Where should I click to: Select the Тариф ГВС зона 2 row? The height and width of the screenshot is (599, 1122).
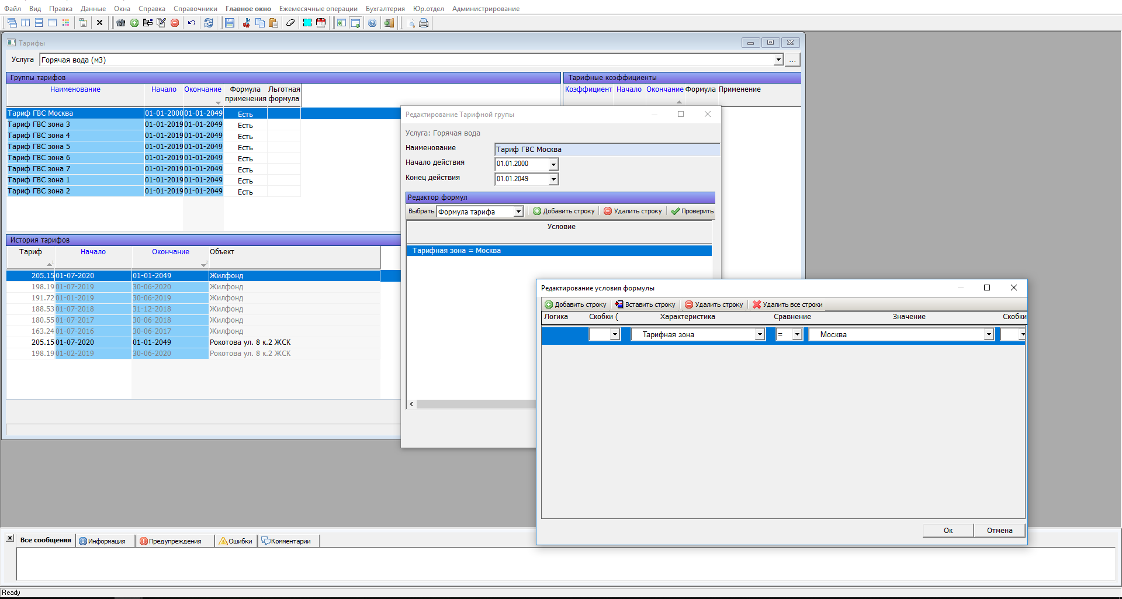(x=154, y=191)
